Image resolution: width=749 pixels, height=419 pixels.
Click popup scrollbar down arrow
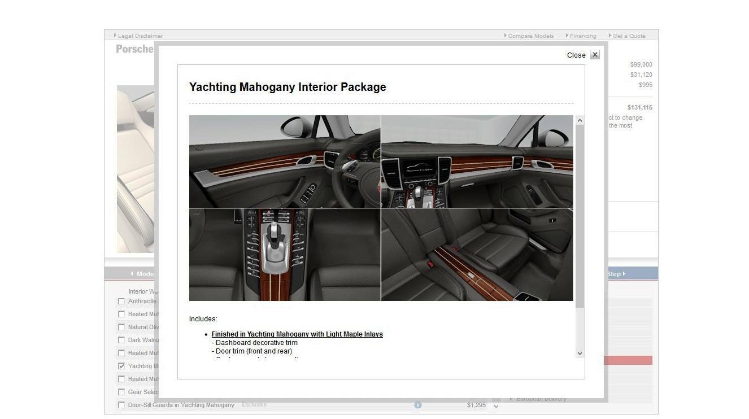(580, 353)
